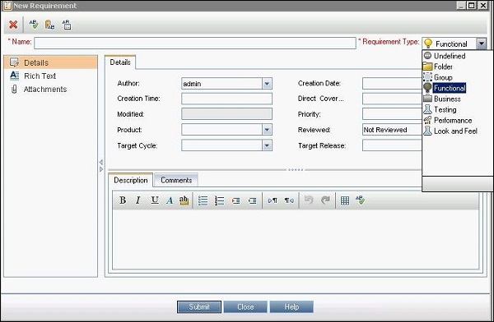Minimize the New Requirement window
This screenshot has width=494, height=322.
pos(461,6)
